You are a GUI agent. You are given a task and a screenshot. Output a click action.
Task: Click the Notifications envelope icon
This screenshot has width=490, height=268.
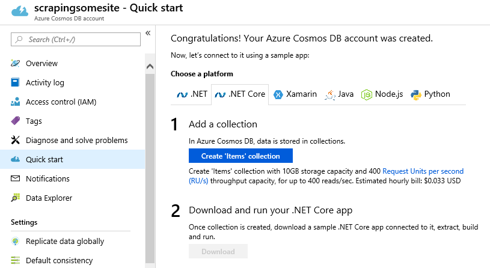tap(15, 178)
